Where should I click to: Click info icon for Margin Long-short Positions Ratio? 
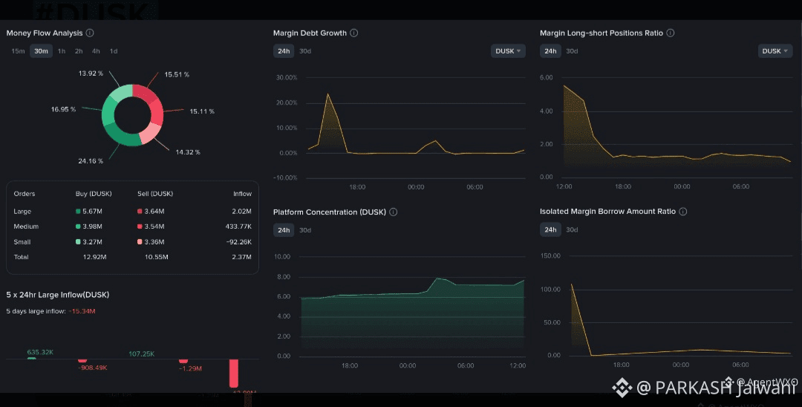[x=671, y=33]
